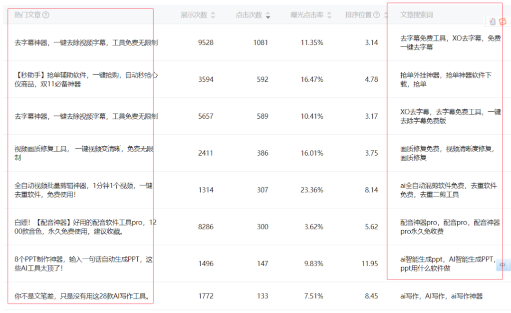Open the 8个PPT制作神器 article

[83, 263]
